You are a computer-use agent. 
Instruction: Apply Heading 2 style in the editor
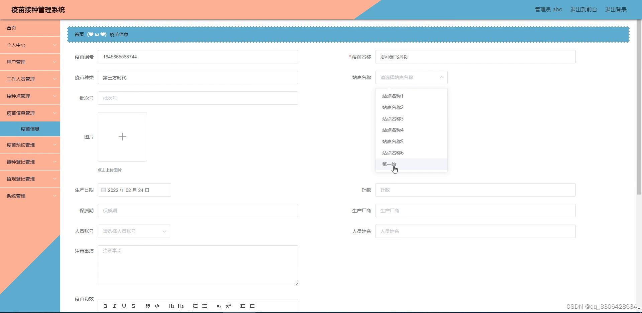pyautogui.click(x=181, y=306)
